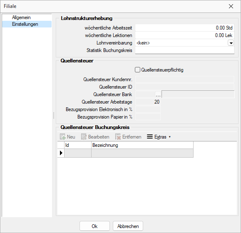Image resolution: width=241 pixels, height=233 pixels.
Task: Click the Bearbeiten edit icon
Action: click(x=84, y=137)
